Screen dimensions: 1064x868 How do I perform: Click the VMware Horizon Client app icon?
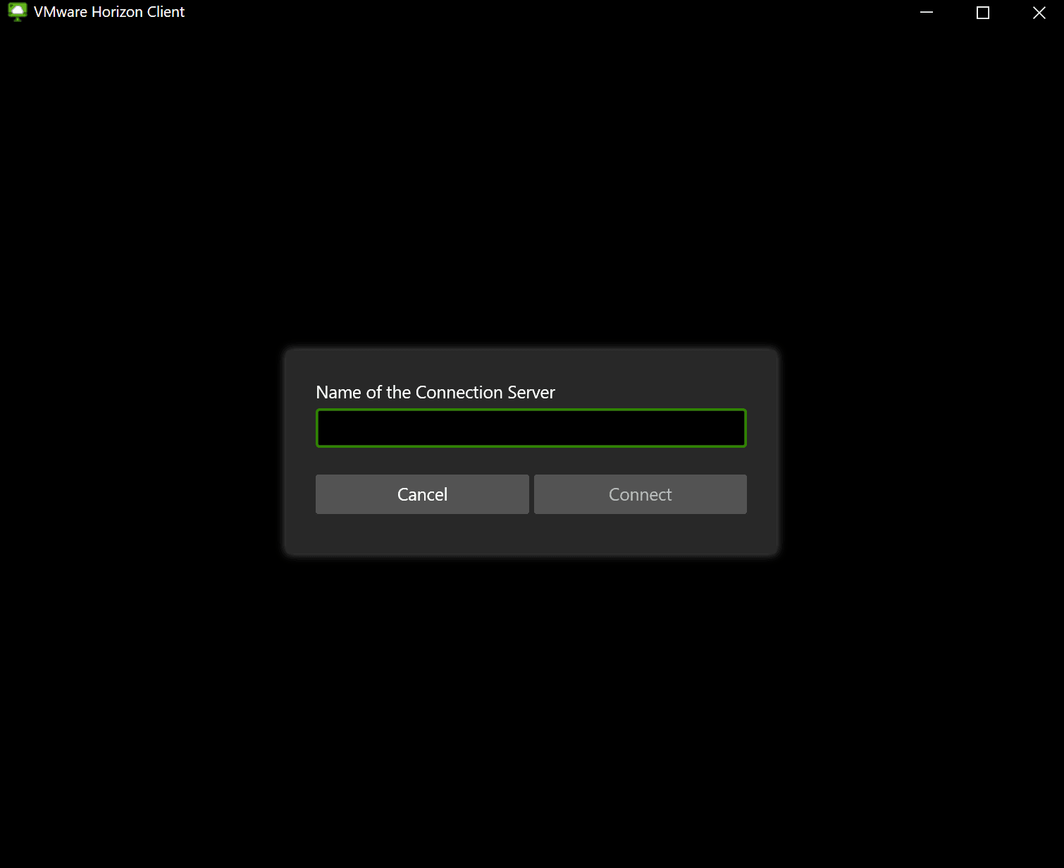17,12
